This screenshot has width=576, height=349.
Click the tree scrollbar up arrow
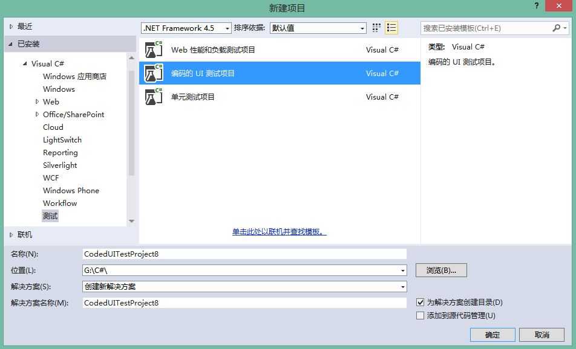coord(131,58)
